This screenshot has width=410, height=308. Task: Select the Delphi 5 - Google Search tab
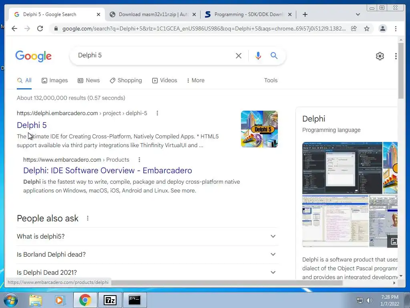click(57, 14)
